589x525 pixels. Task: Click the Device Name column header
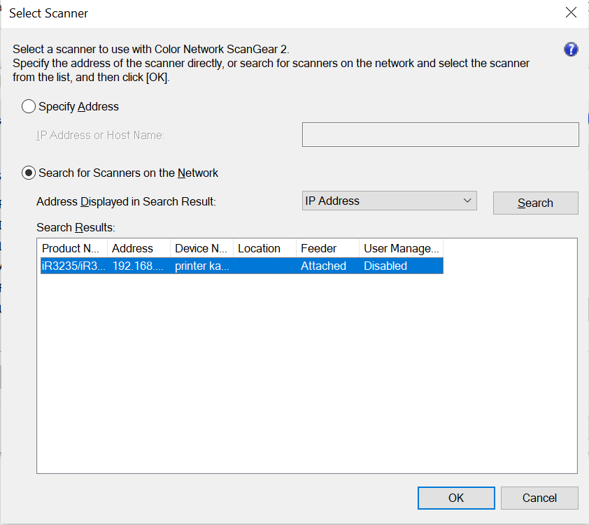click(201, 248)
